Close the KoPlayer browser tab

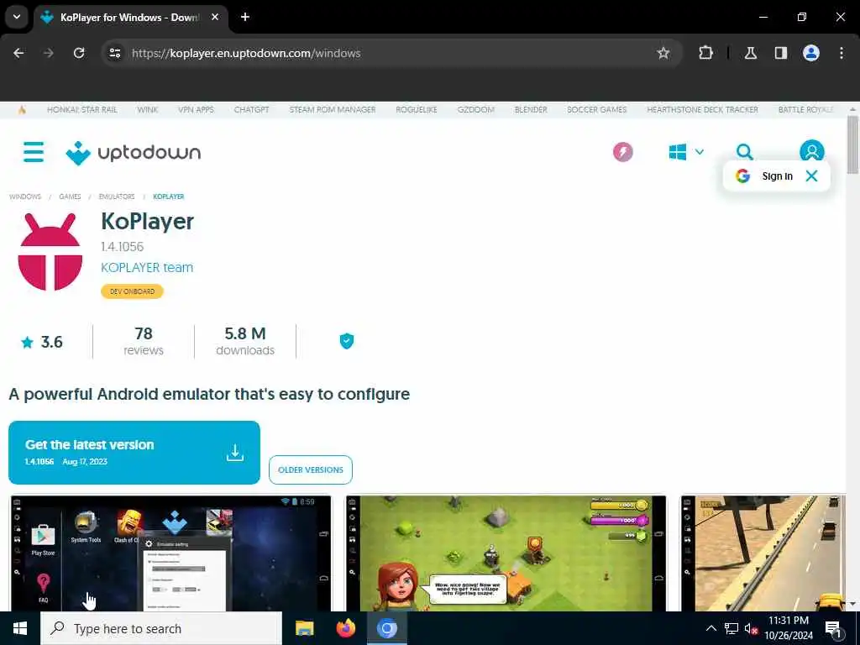[x=215, y=17]
